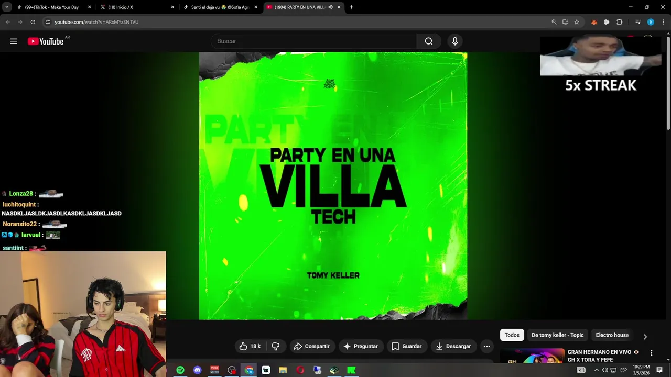Image resolution: width=671 pixels, height=377 pixels.
Task: Open the Chrome profile avatar
Action: tap(651, 22)
